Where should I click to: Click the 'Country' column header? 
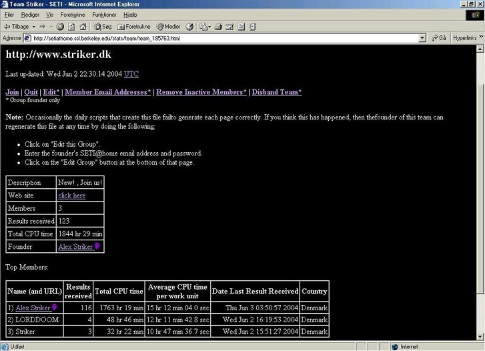pyautogui.click(x=314, y=291)
